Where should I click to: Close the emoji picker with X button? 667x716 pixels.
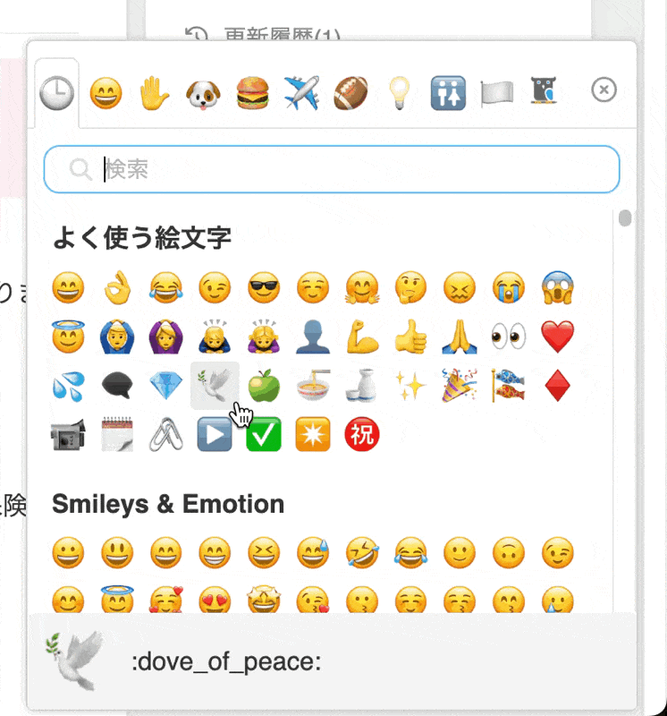point(604,89)
